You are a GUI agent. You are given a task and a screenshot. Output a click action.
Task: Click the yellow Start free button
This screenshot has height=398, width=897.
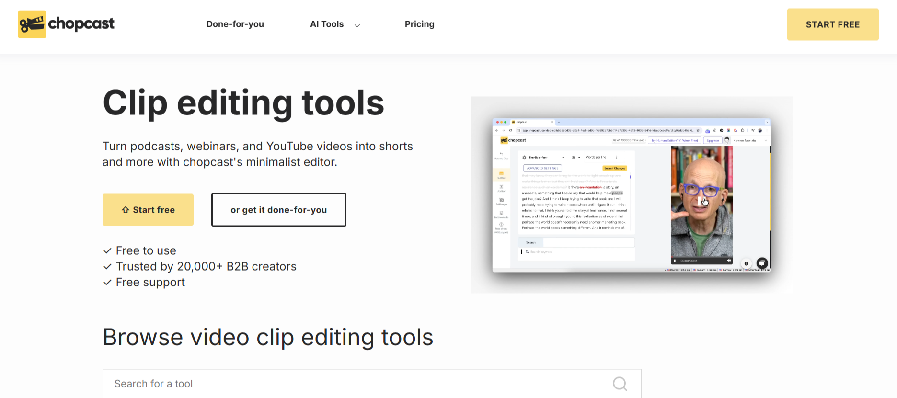[x=148, y=210]
